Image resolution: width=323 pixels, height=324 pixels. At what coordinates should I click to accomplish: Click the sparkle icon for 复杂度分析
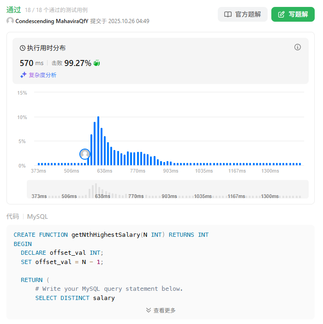23,75
